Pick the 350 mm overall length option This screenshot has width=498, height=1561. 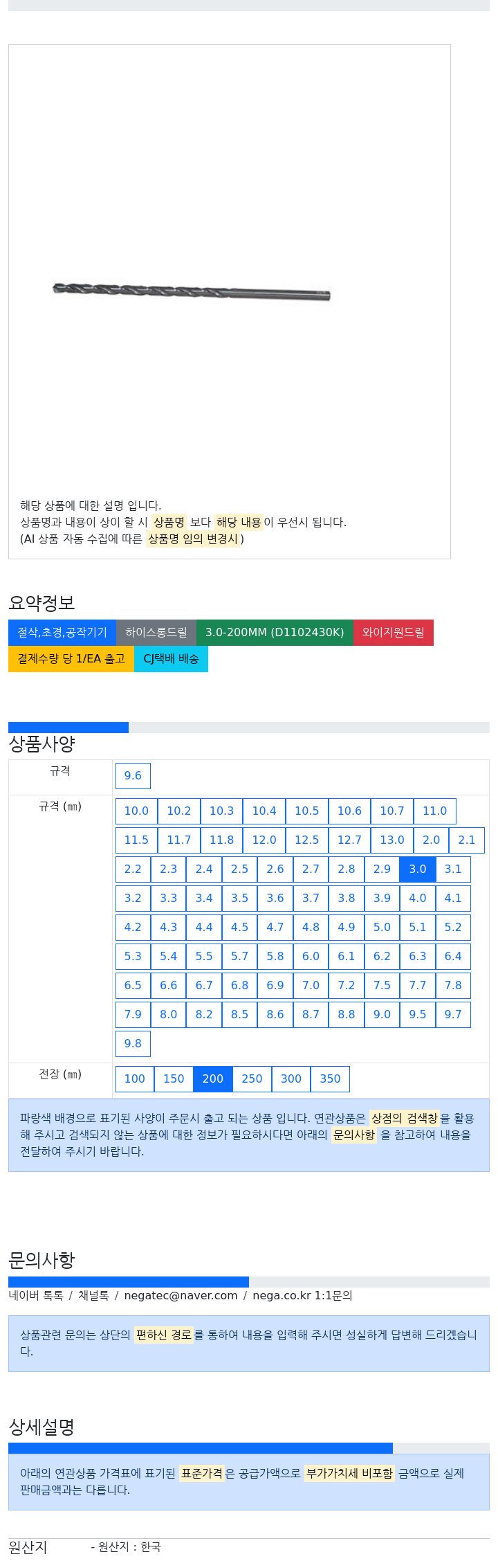(330, 1079)
